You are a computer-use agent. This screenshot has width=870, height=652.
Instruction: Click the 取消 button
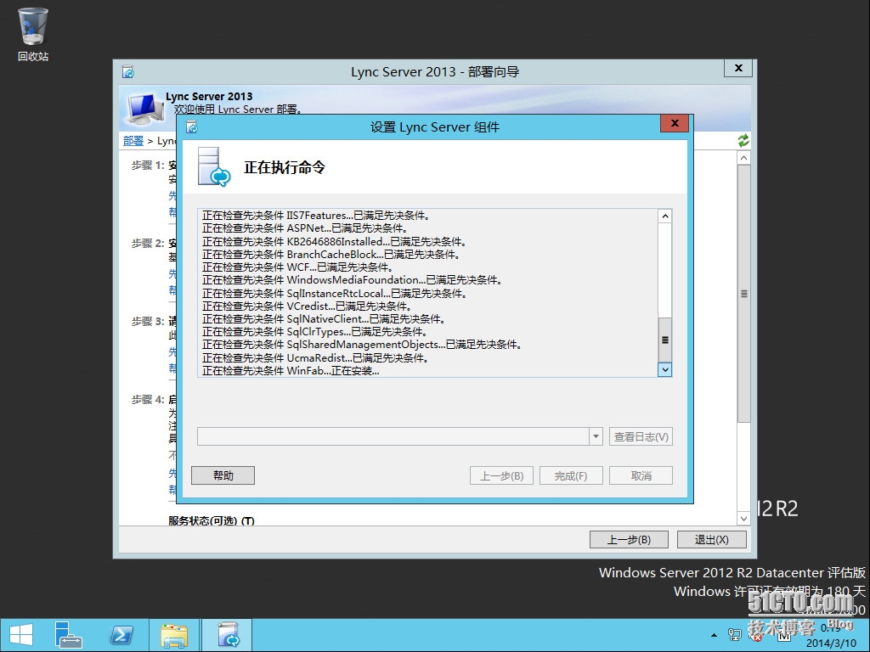point(641,475)
